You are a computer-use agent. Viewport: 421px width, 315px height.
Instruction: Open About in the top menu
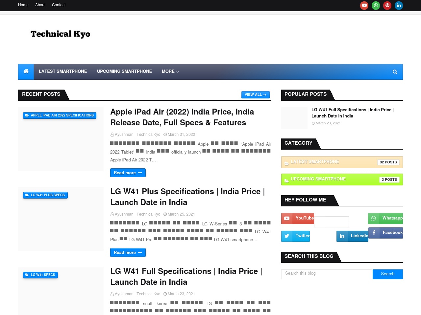(x=40, y=5)
